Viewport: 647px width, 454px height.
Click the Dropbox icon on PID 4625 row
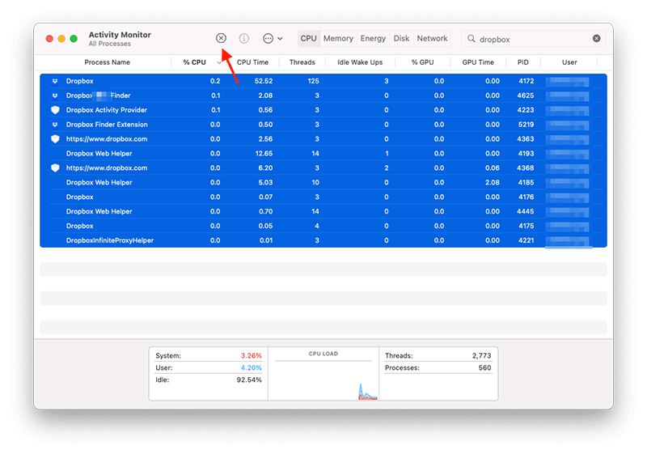pos(55,95)
